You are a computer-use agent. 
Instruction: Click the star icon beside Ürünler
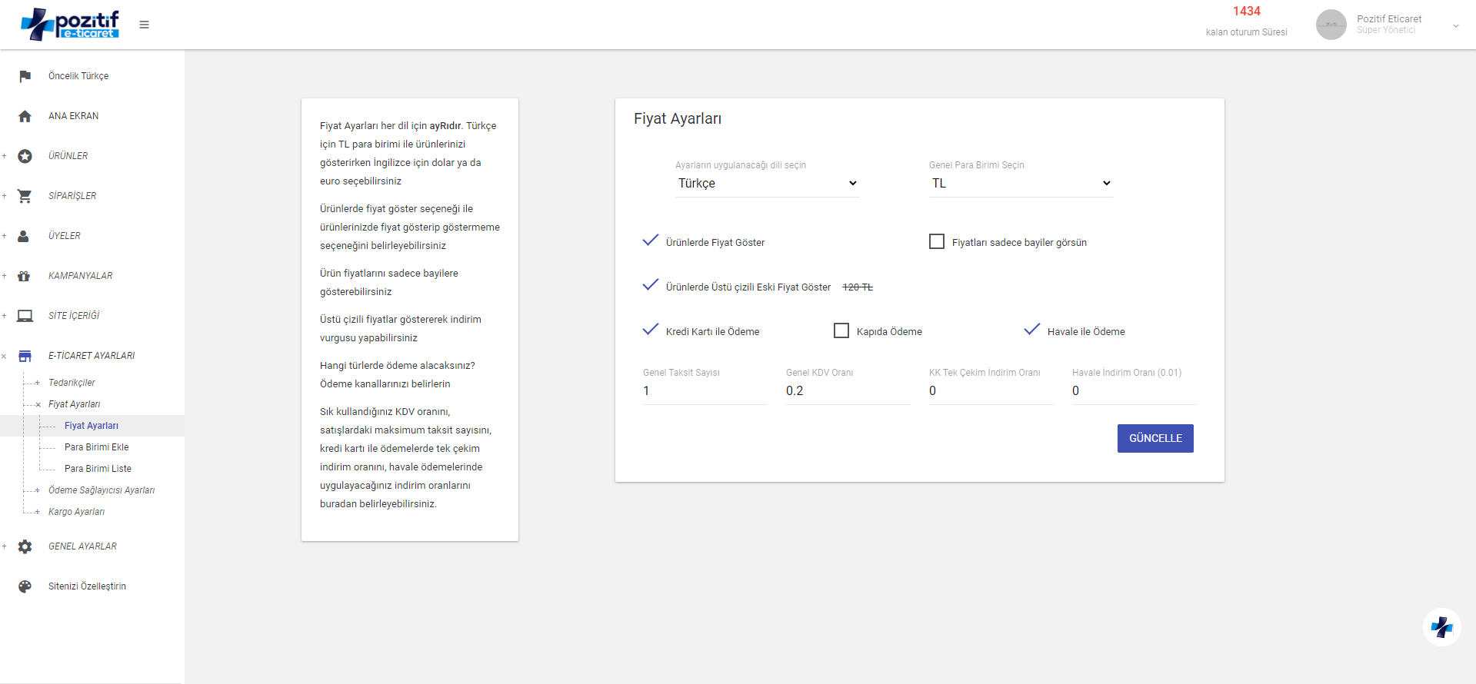pyautogui.click(x=25, y=156)
